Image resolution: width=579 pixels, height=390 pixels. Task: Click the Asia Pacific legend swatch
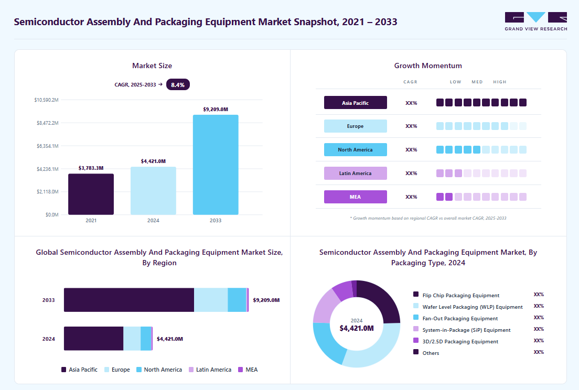(63, 370)
